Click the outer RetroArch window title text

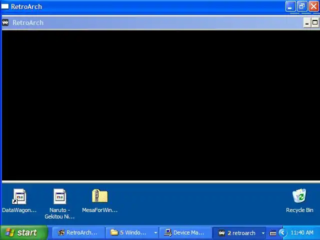pos(26,6)
